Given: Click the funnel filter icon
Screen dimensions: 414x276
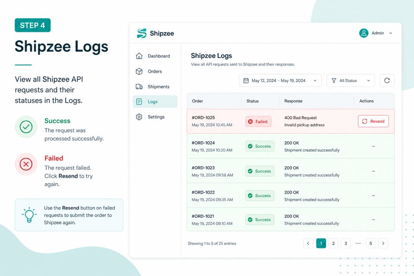Looking at the screenshot, I should [334, 81].
